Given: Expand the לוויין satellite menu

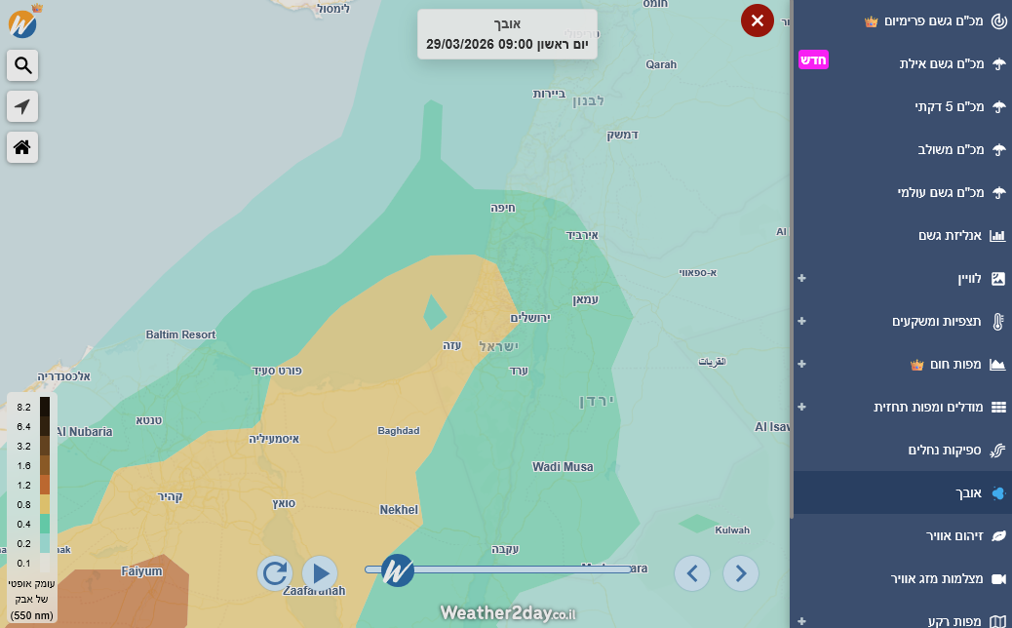Looking at the screenshot, I should (x=801, y=278).
